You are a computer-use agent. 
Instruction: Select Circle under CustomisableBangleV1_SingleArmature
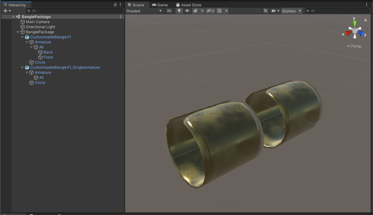point(40,82)
